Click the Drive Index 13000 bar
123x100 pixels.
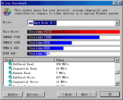coord(63,37)
